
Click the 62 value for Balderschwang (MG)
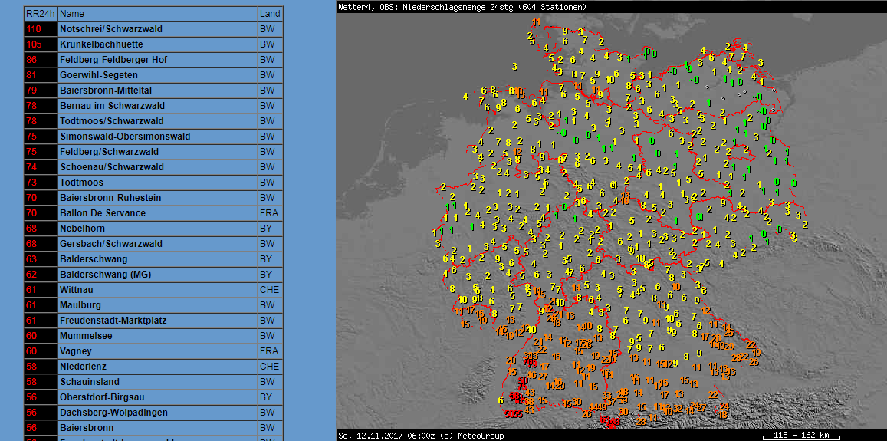(31, 274)
